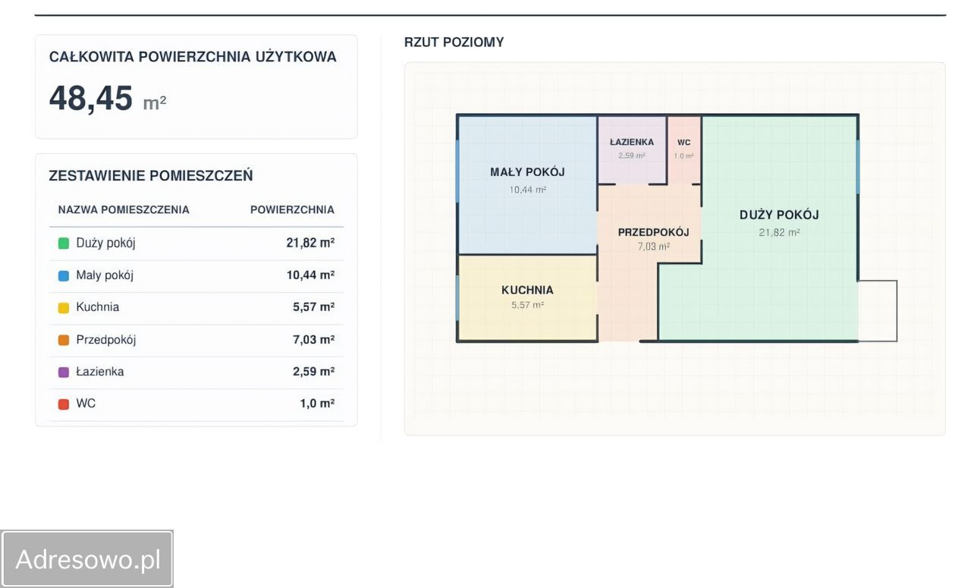Click the Nazwa pomieszczenia column header
Screen dimensions: 971x588
(124, 210)
